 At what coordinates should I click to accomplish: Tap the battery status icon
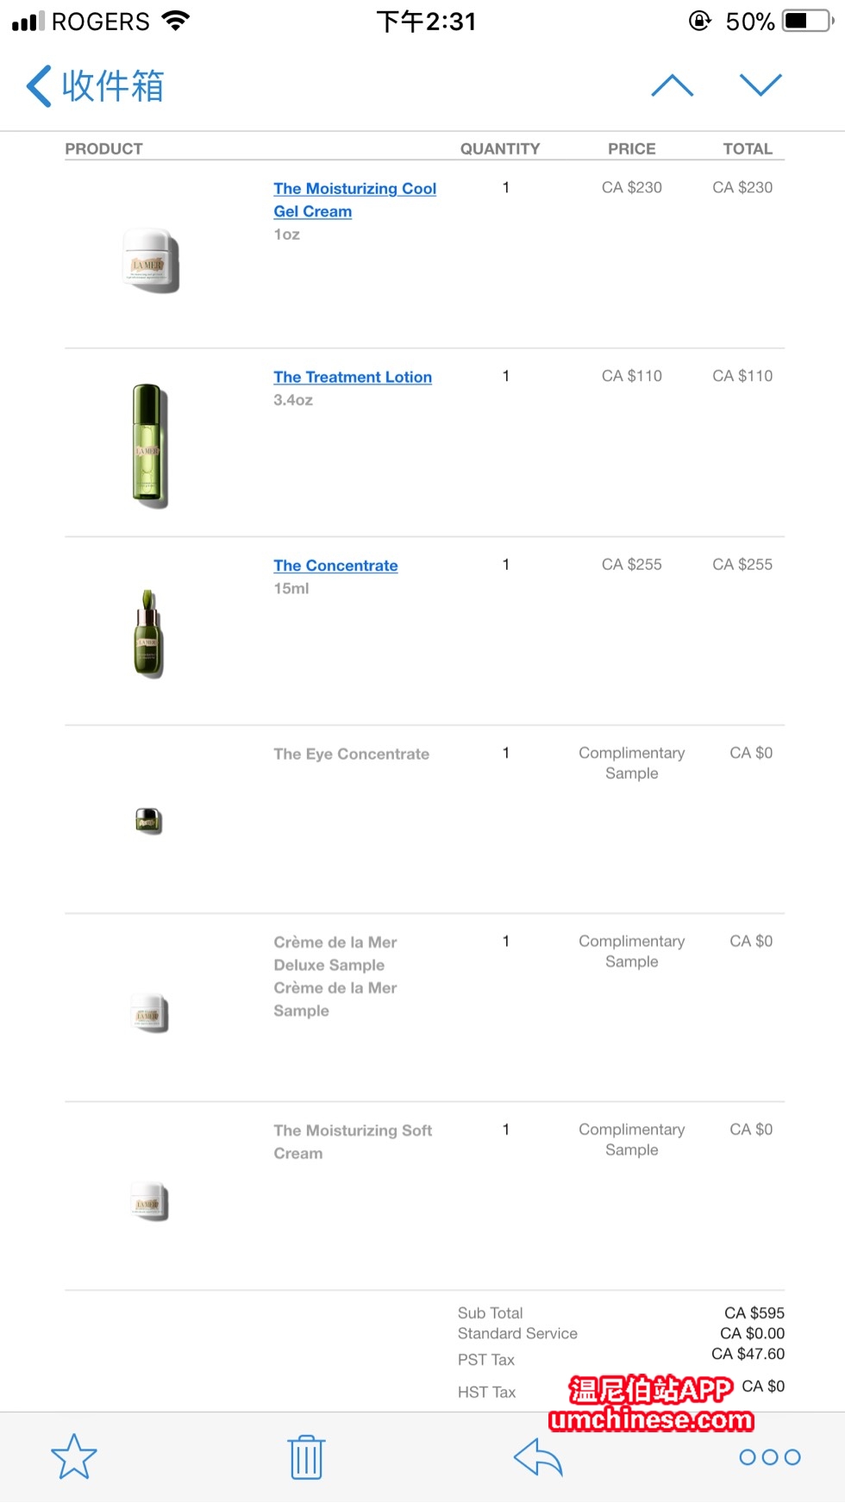pyautogui.click(x=807, y=22)
